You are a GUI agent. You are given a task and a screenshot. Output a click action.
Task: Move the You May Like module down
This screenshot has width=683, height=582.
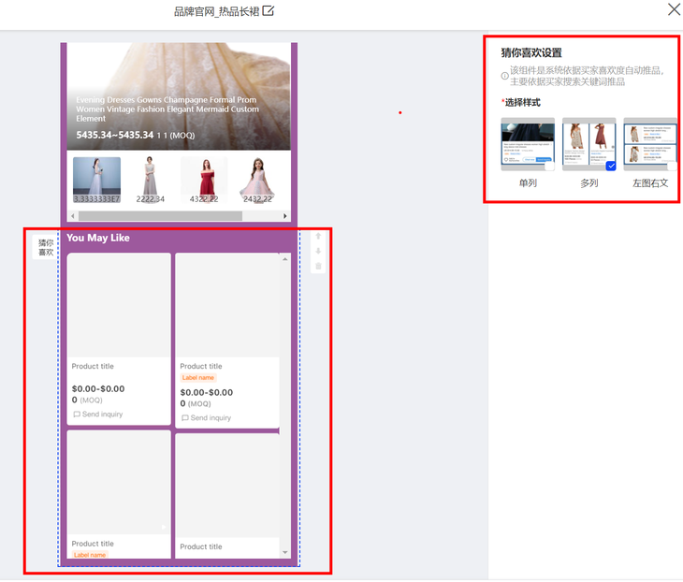318,251
